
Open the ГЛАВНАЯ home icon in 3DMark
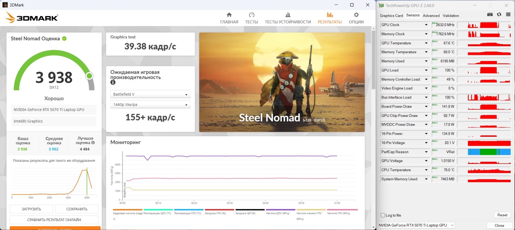pos(229,15)
